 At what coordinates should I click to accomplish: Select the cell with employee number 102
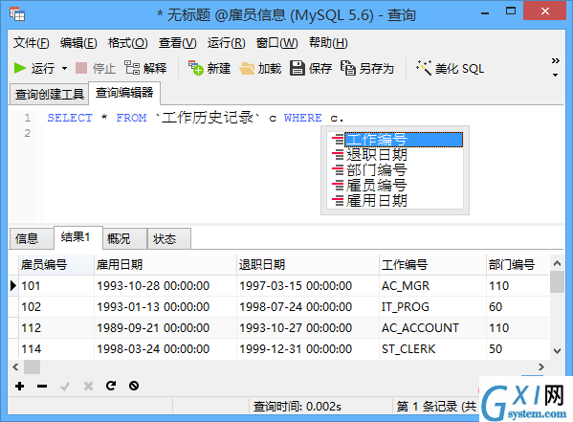click(56, 307)
